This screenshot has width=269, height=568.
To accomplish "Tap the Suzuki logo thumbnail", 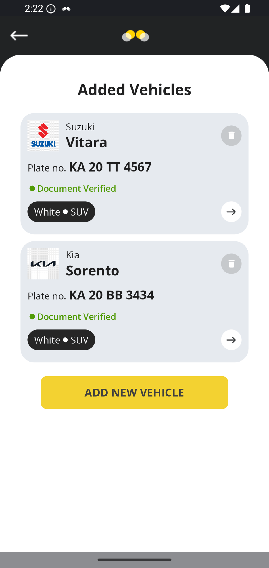I will point(43,136).
